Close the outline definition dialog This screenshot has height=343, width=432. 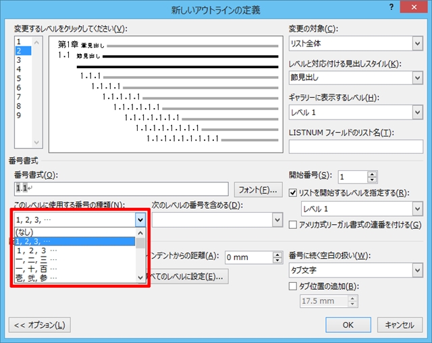click(x=414, y=7)
